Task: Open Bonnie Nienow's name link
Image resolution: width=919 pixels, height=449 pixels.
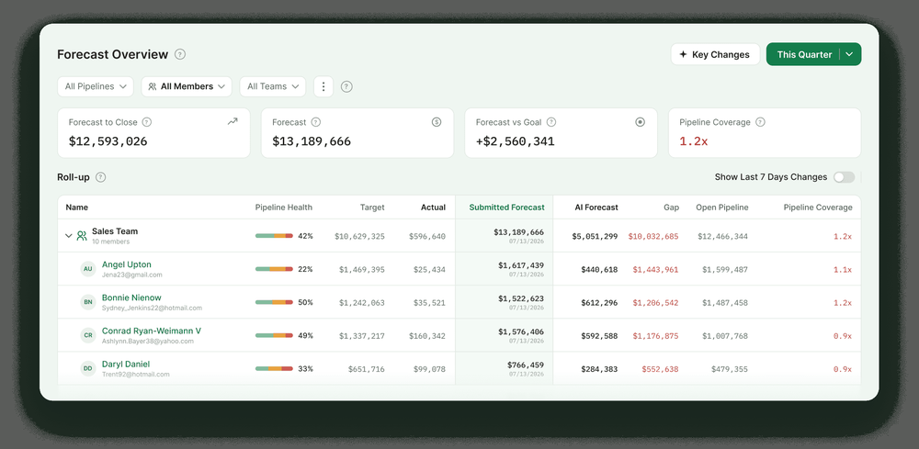Action: click(131, 297)
